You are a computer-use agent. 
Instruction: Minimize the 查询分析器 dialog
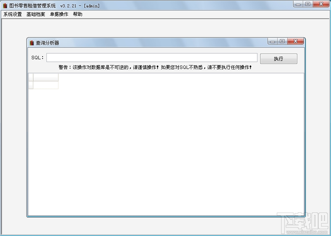(273, 41)
